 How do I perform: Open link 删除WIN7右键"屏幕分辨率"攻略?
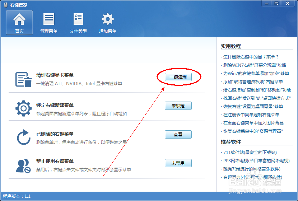pyautogui.click(x=255, y=65)
